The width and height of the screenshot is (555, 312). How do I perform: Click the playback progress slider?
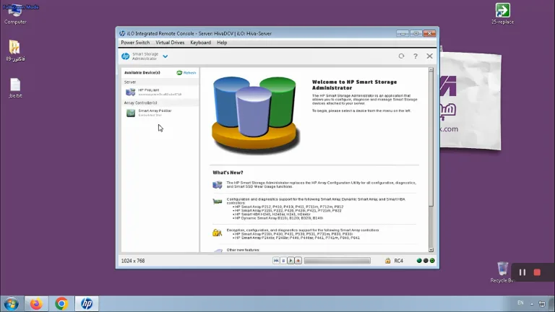click(337, 261)
